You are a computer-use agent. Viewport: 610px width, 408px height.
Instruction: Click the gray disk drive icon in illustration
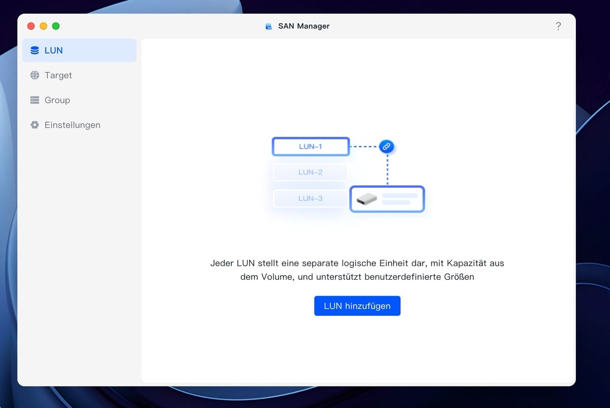(367, 199)
